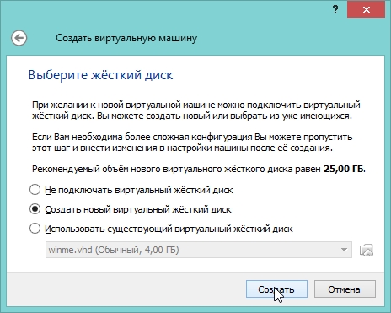Open the winme.vhd disk dropdown
The height and width of the screenshot is (313, 391).
click(199, 250)
